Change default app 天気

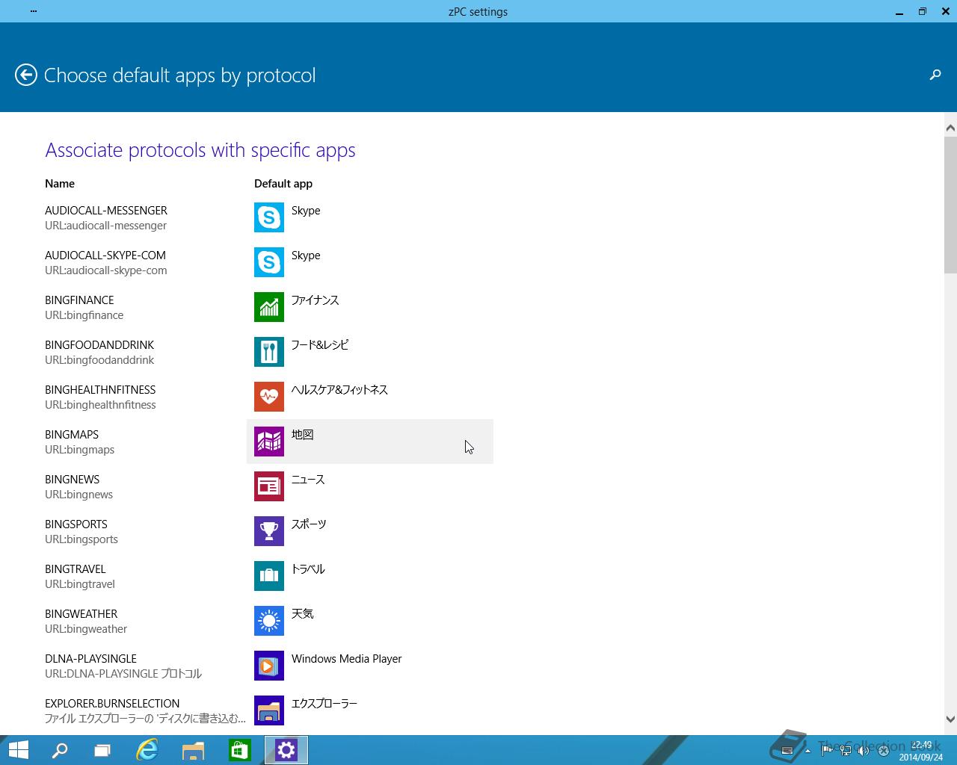point(302,614)
